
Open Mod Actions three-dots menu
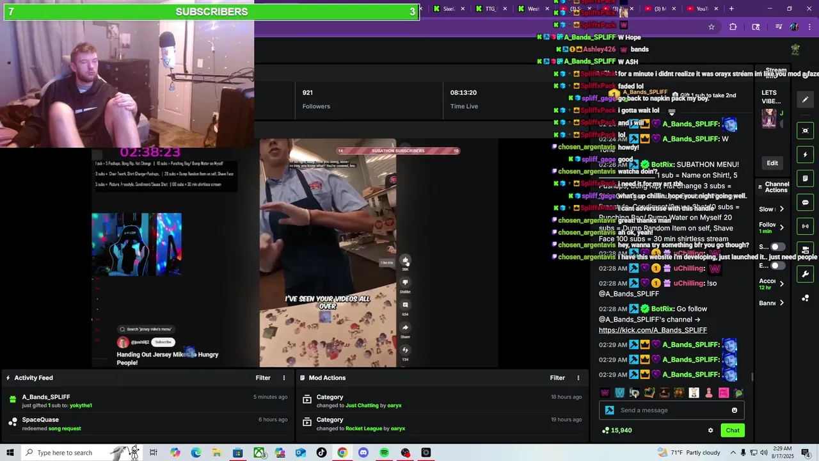(x=578, y=378)
